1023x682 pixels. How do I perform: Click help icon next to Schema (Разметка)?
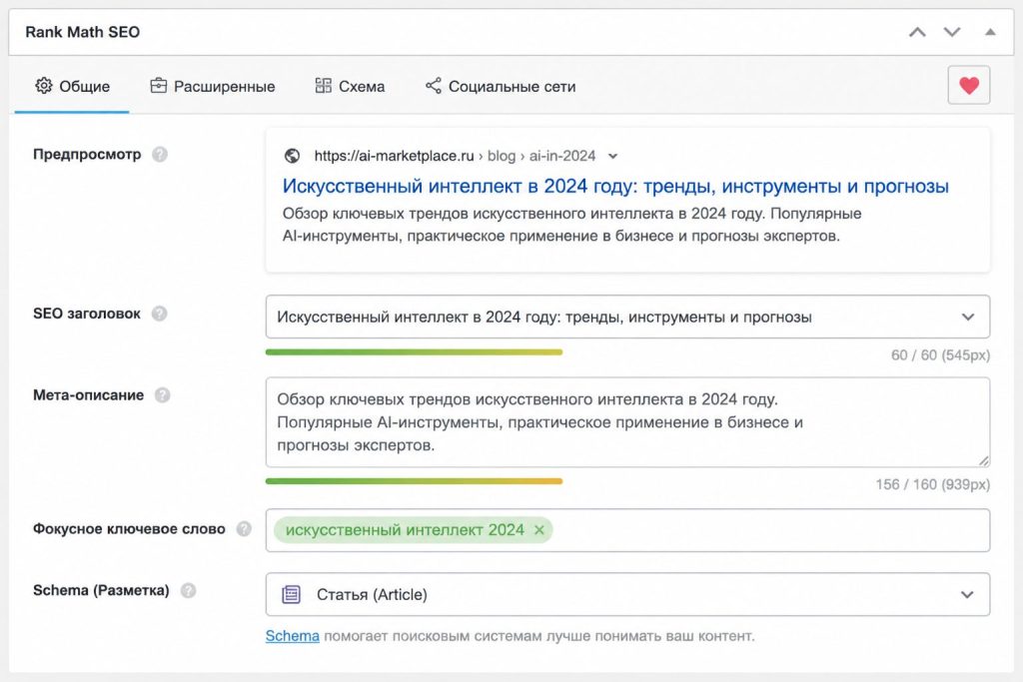[188, 591]
